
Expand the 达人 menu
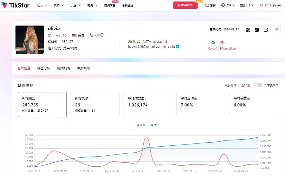pyautogui.click(x=42, y=5)
